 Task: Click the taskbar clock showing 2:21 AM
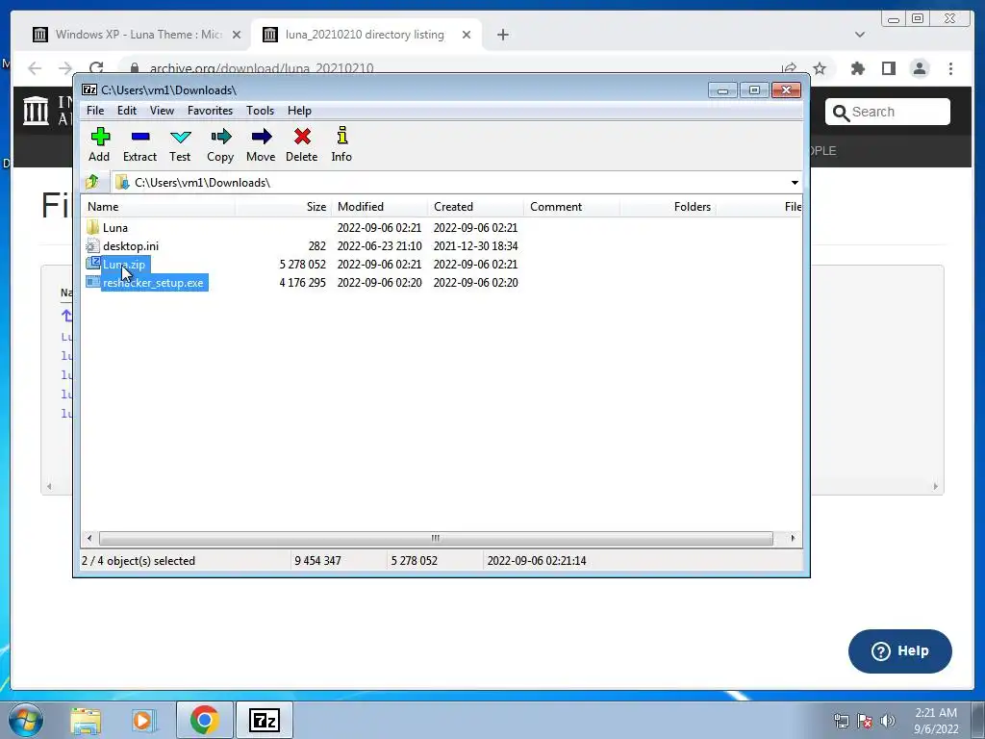coord(936,721)
